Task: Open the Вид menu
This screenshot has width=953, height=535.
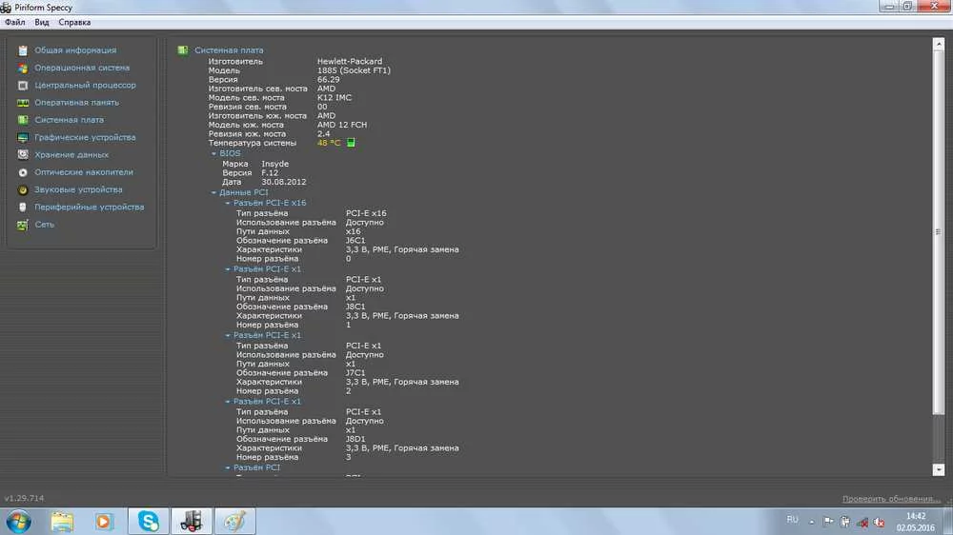Action: point(42,23)
